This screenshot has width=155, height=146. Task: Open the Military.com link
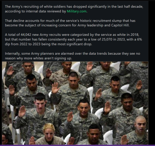tap(77, 11)
